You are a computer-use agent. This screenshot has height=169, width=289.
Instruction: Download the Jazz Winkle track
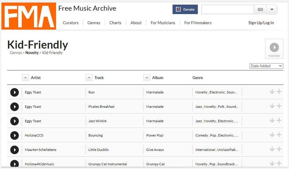272,120
